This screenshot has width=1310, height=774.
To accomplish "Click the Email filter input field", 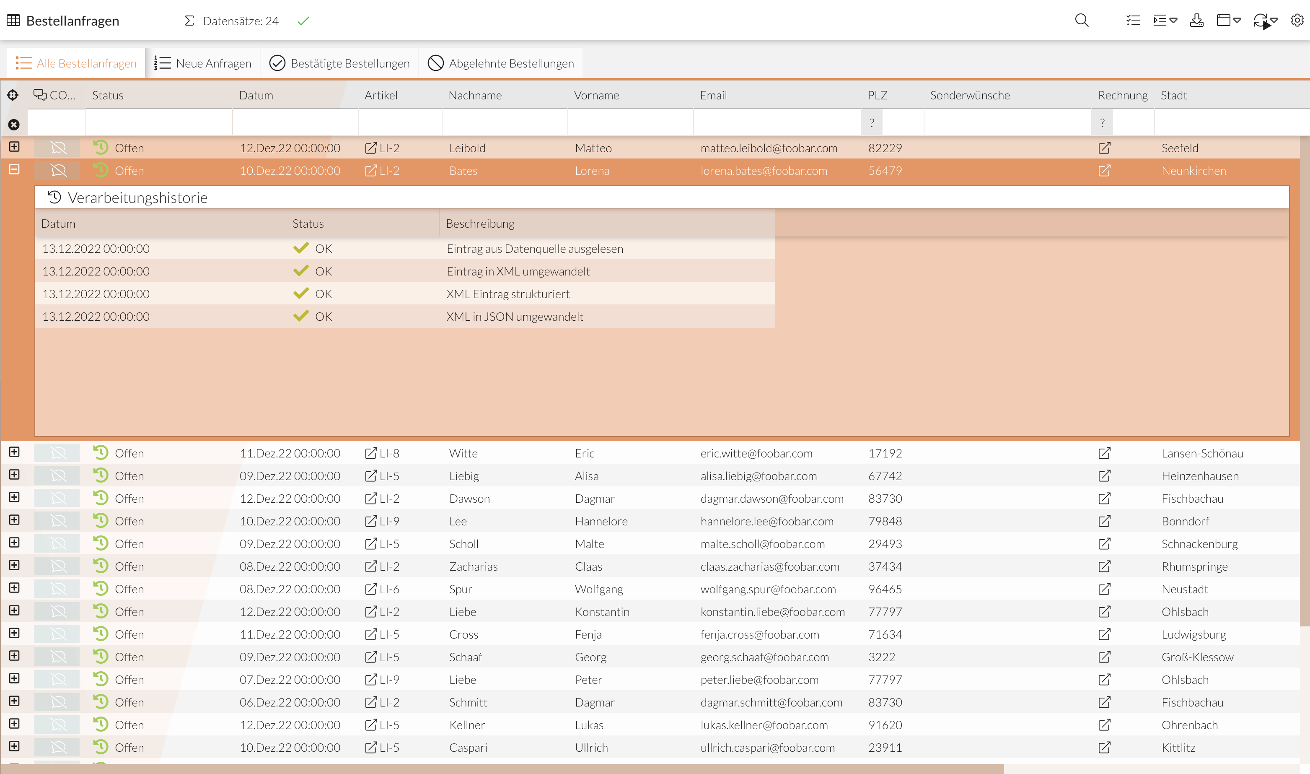I will (776, 123).
